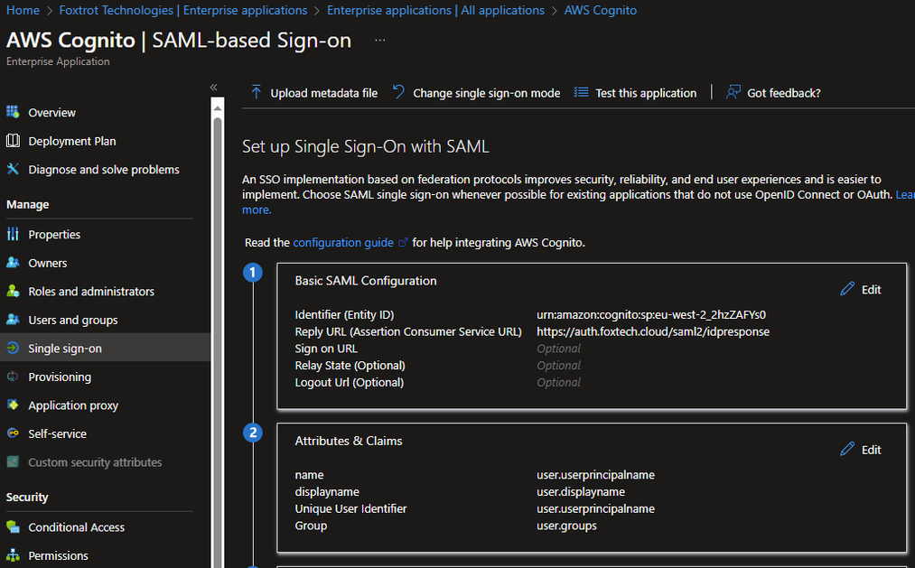Open the Provisioning icon

click(x=11, y=377)
